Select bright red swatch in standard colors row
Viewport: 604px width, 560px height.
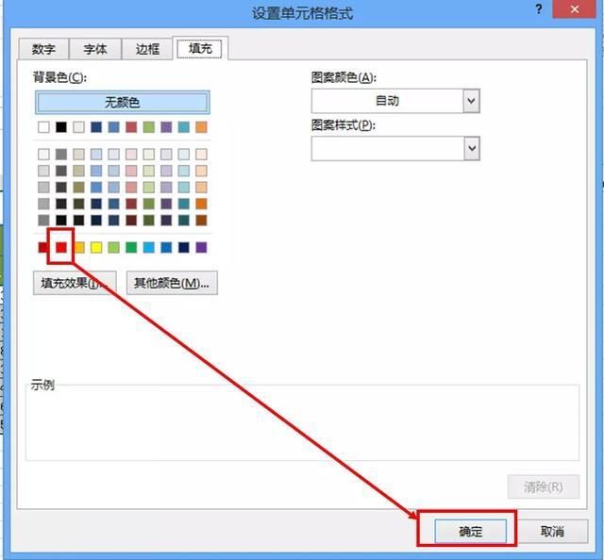point(60,247)
